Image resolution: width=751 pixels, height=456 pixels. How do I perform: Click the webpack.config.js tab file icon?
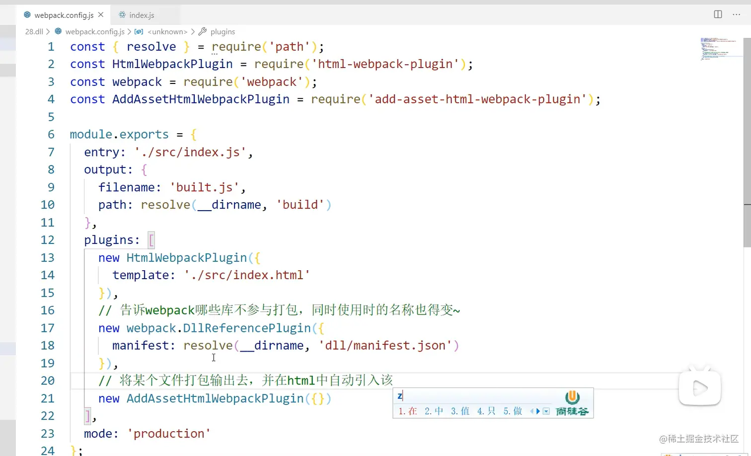click(x=27, y=15)
